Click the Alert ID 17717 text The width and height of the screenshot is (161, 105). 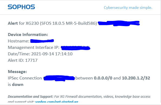point(23,60)
